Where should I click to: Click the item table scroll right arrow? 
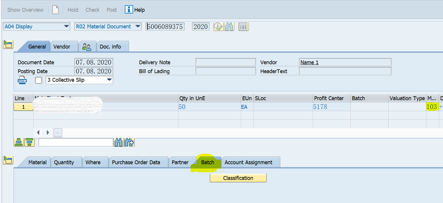48,132
